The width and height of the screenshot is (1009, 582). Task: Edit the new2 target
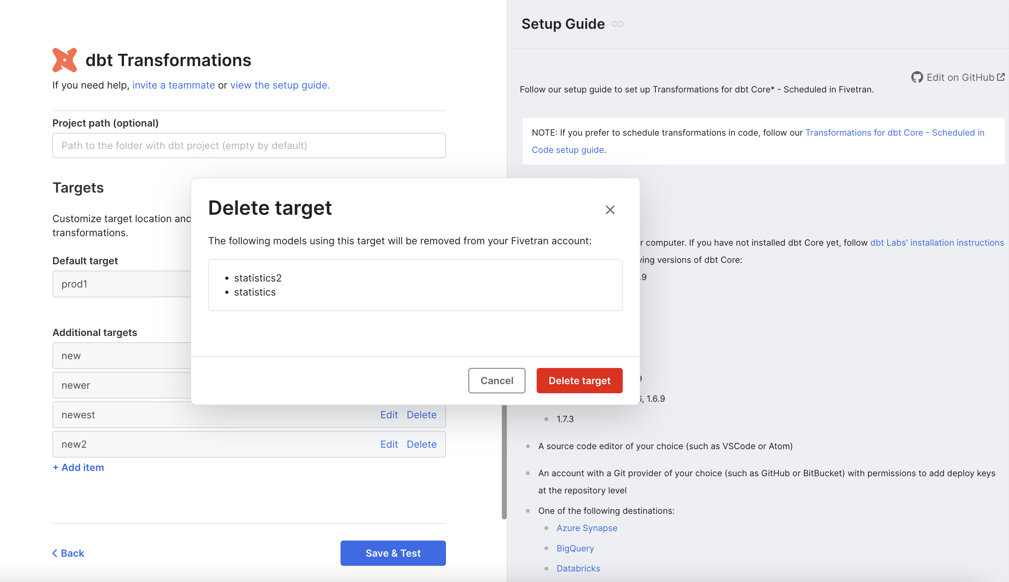click(x=389, y=444)
